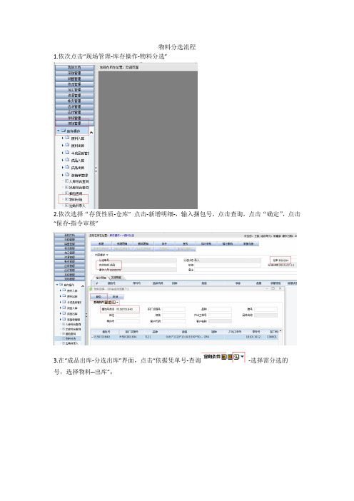
Task: Collapse 库存操作 tree node in first screenshot
Action: 58,131
